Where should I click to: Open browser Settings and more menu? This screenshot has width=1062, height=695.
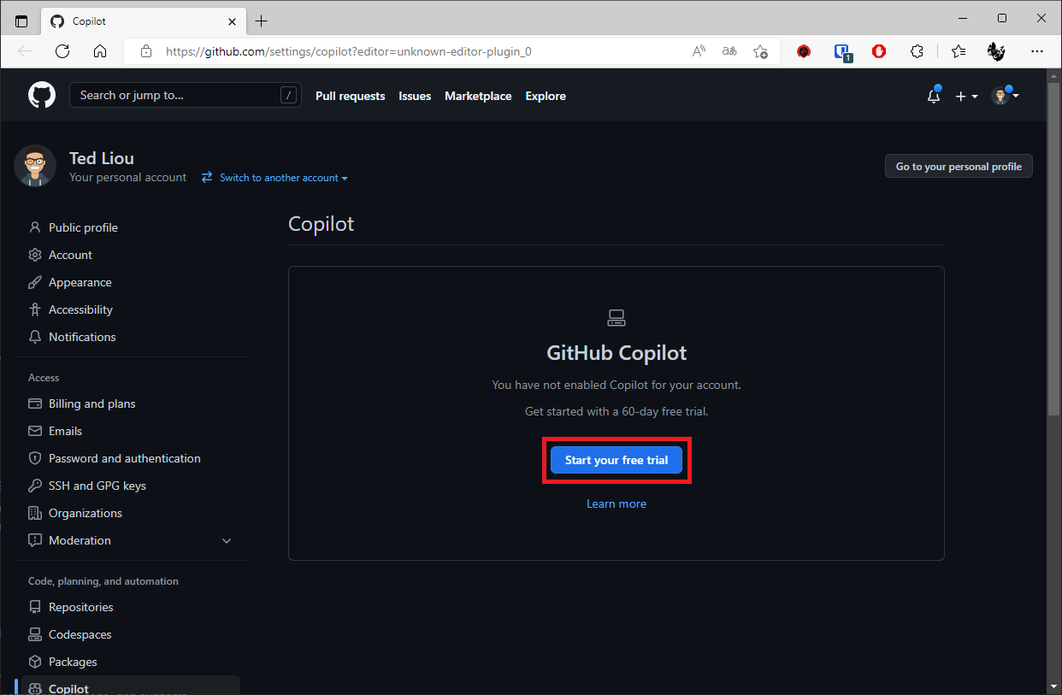pos(1037,51)
